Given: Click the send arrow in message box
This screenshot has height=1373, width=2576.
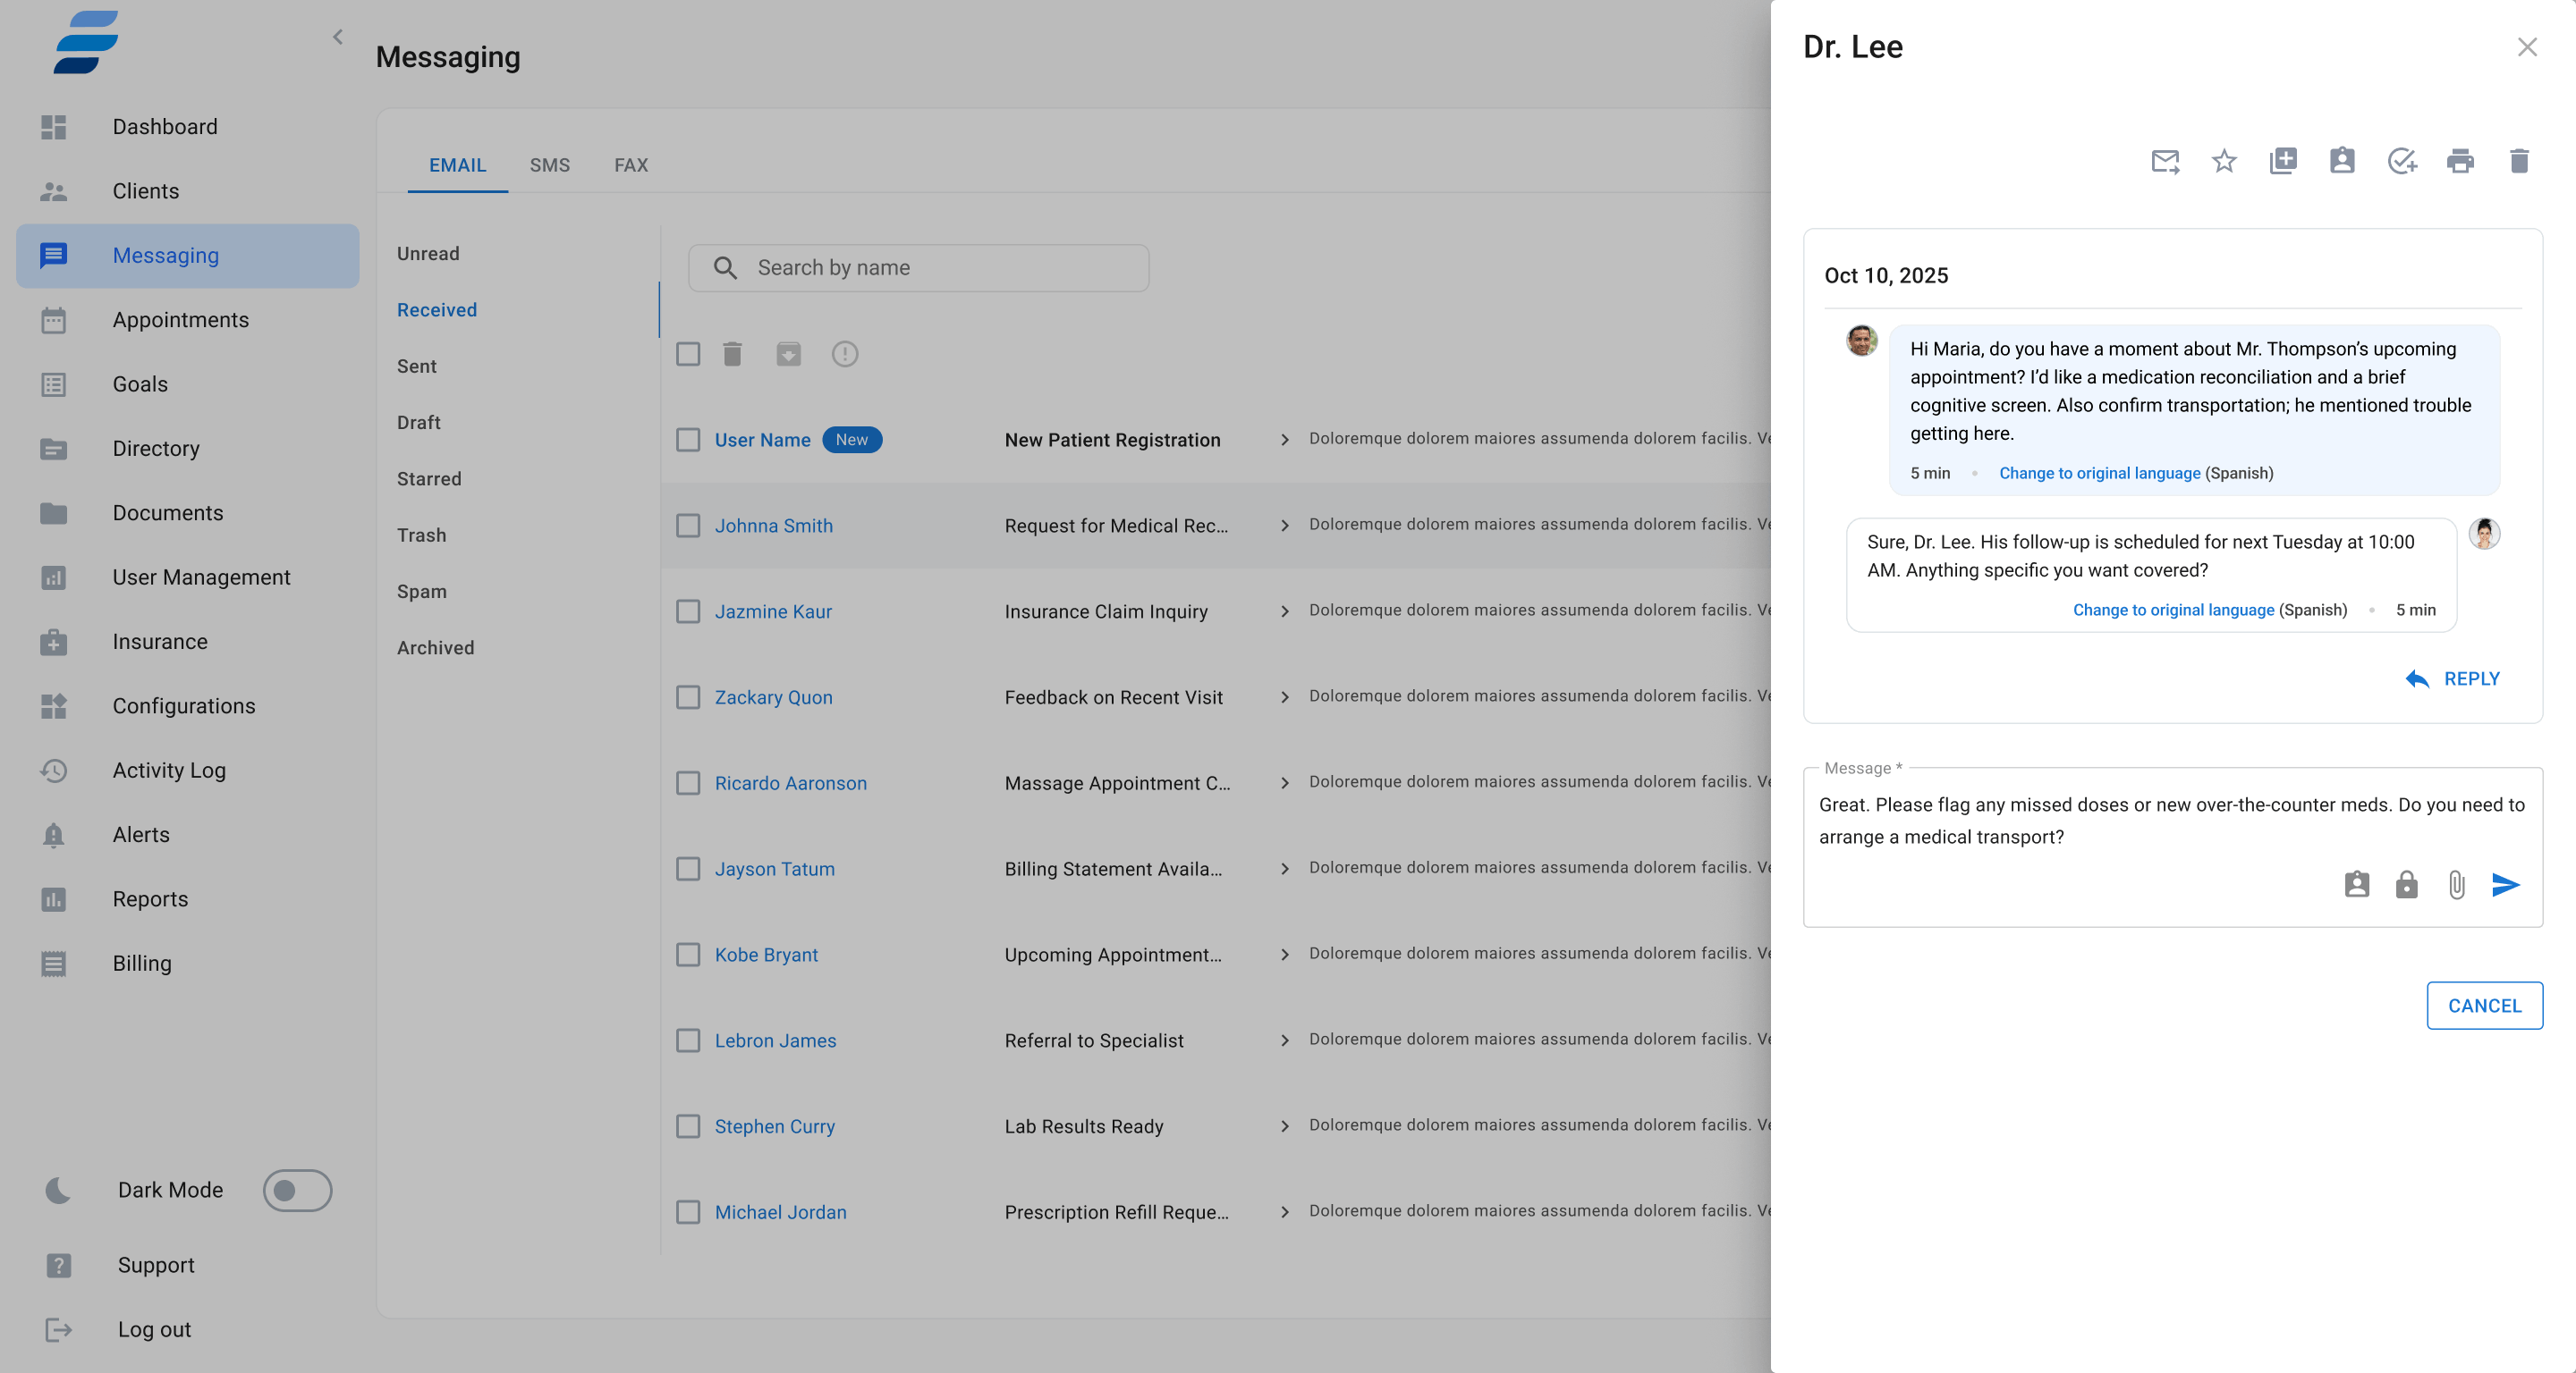Looking at the screenshot, I should (x=2505, y=884).
